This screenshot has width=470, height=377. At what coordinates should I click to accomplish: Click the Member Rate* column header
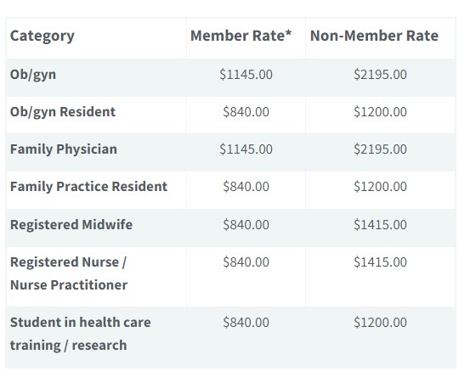[241, 36]
